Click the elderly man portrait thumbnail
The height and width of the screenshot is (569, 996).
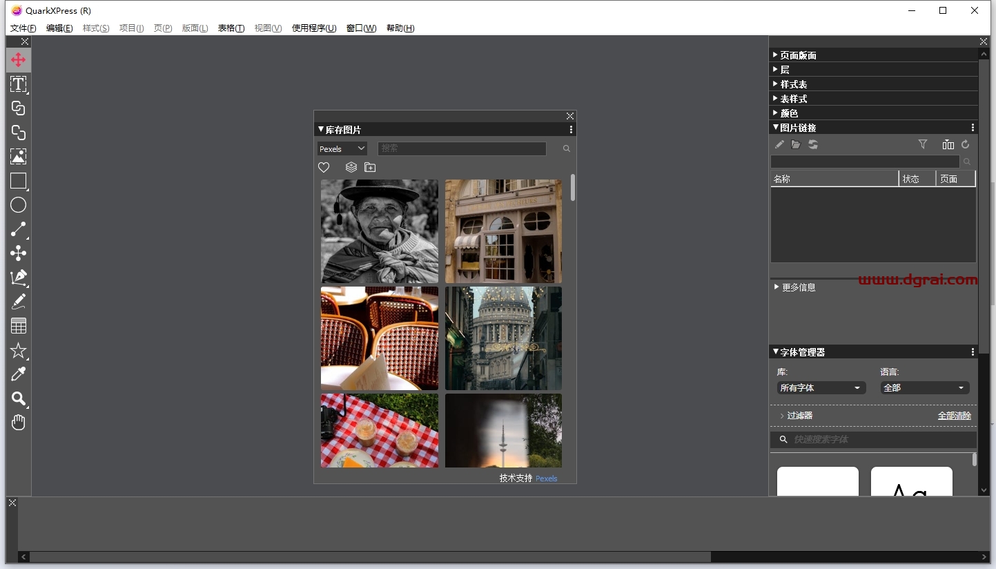(x=379, y=231)
